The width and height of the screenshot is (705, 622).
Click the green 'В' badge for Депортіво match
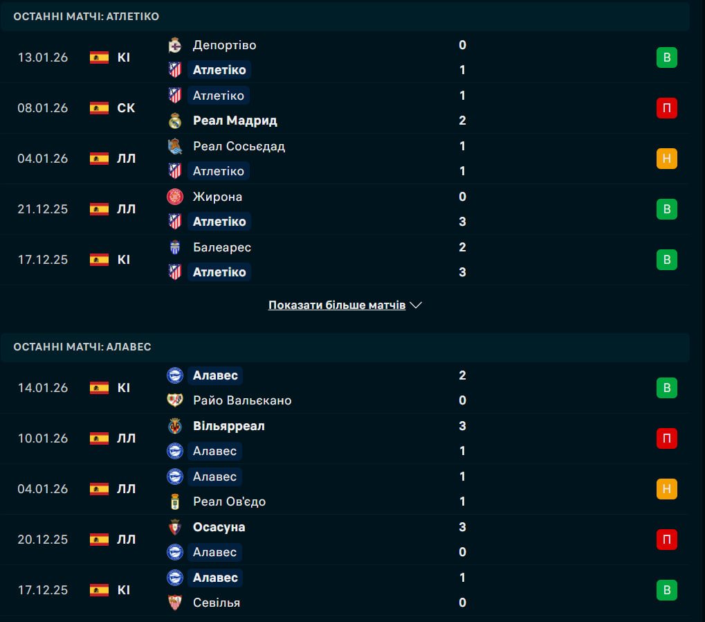(x=666, y=57)
